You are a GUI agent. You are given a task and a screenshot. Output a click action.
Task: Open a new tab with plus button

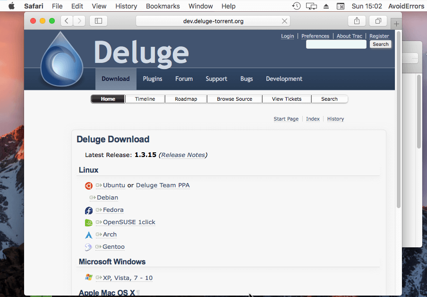[396, 24]
